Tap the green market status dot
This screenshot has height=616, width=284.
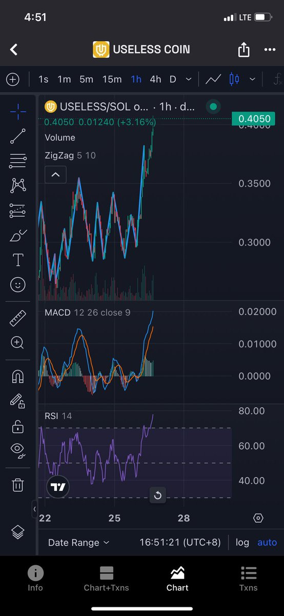213,107
